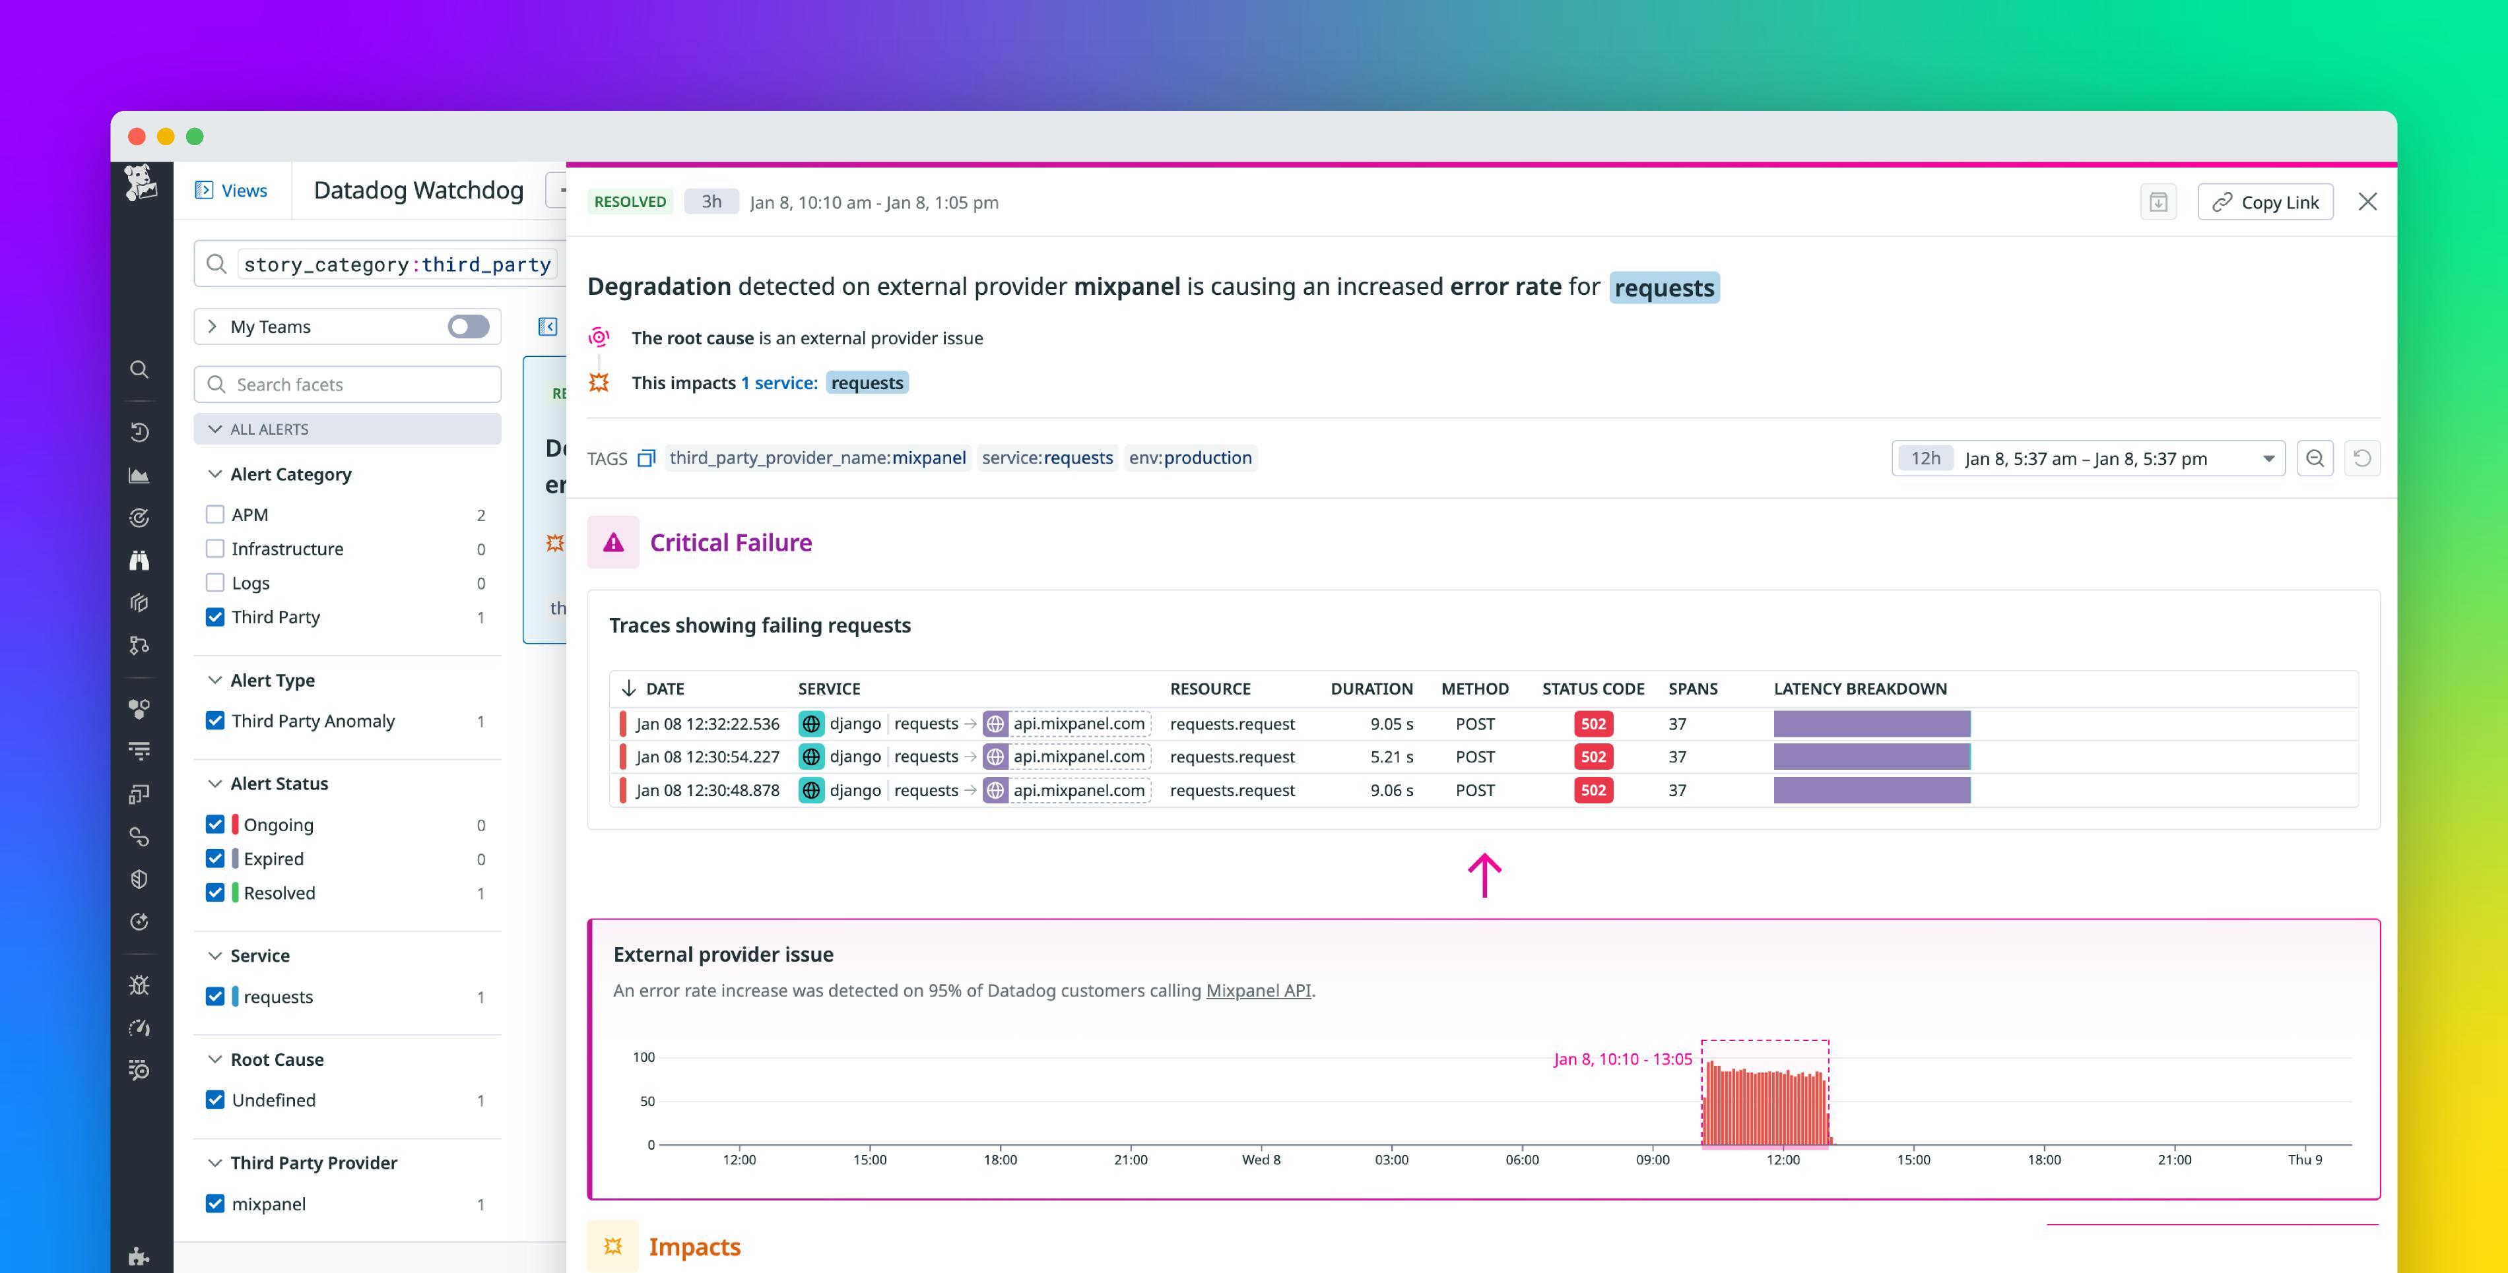The height and width of the screenshot is (1273, 2508).
Task: Disable the Third Party category checkbox
Action: pos(215,616)
